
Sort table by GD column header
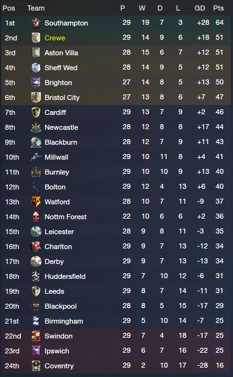coord(200,8)
